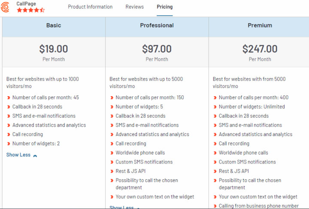This screenshot has height=209, width=309.
Task: Click the Basic plan header
Action: [x=54, y=25]
